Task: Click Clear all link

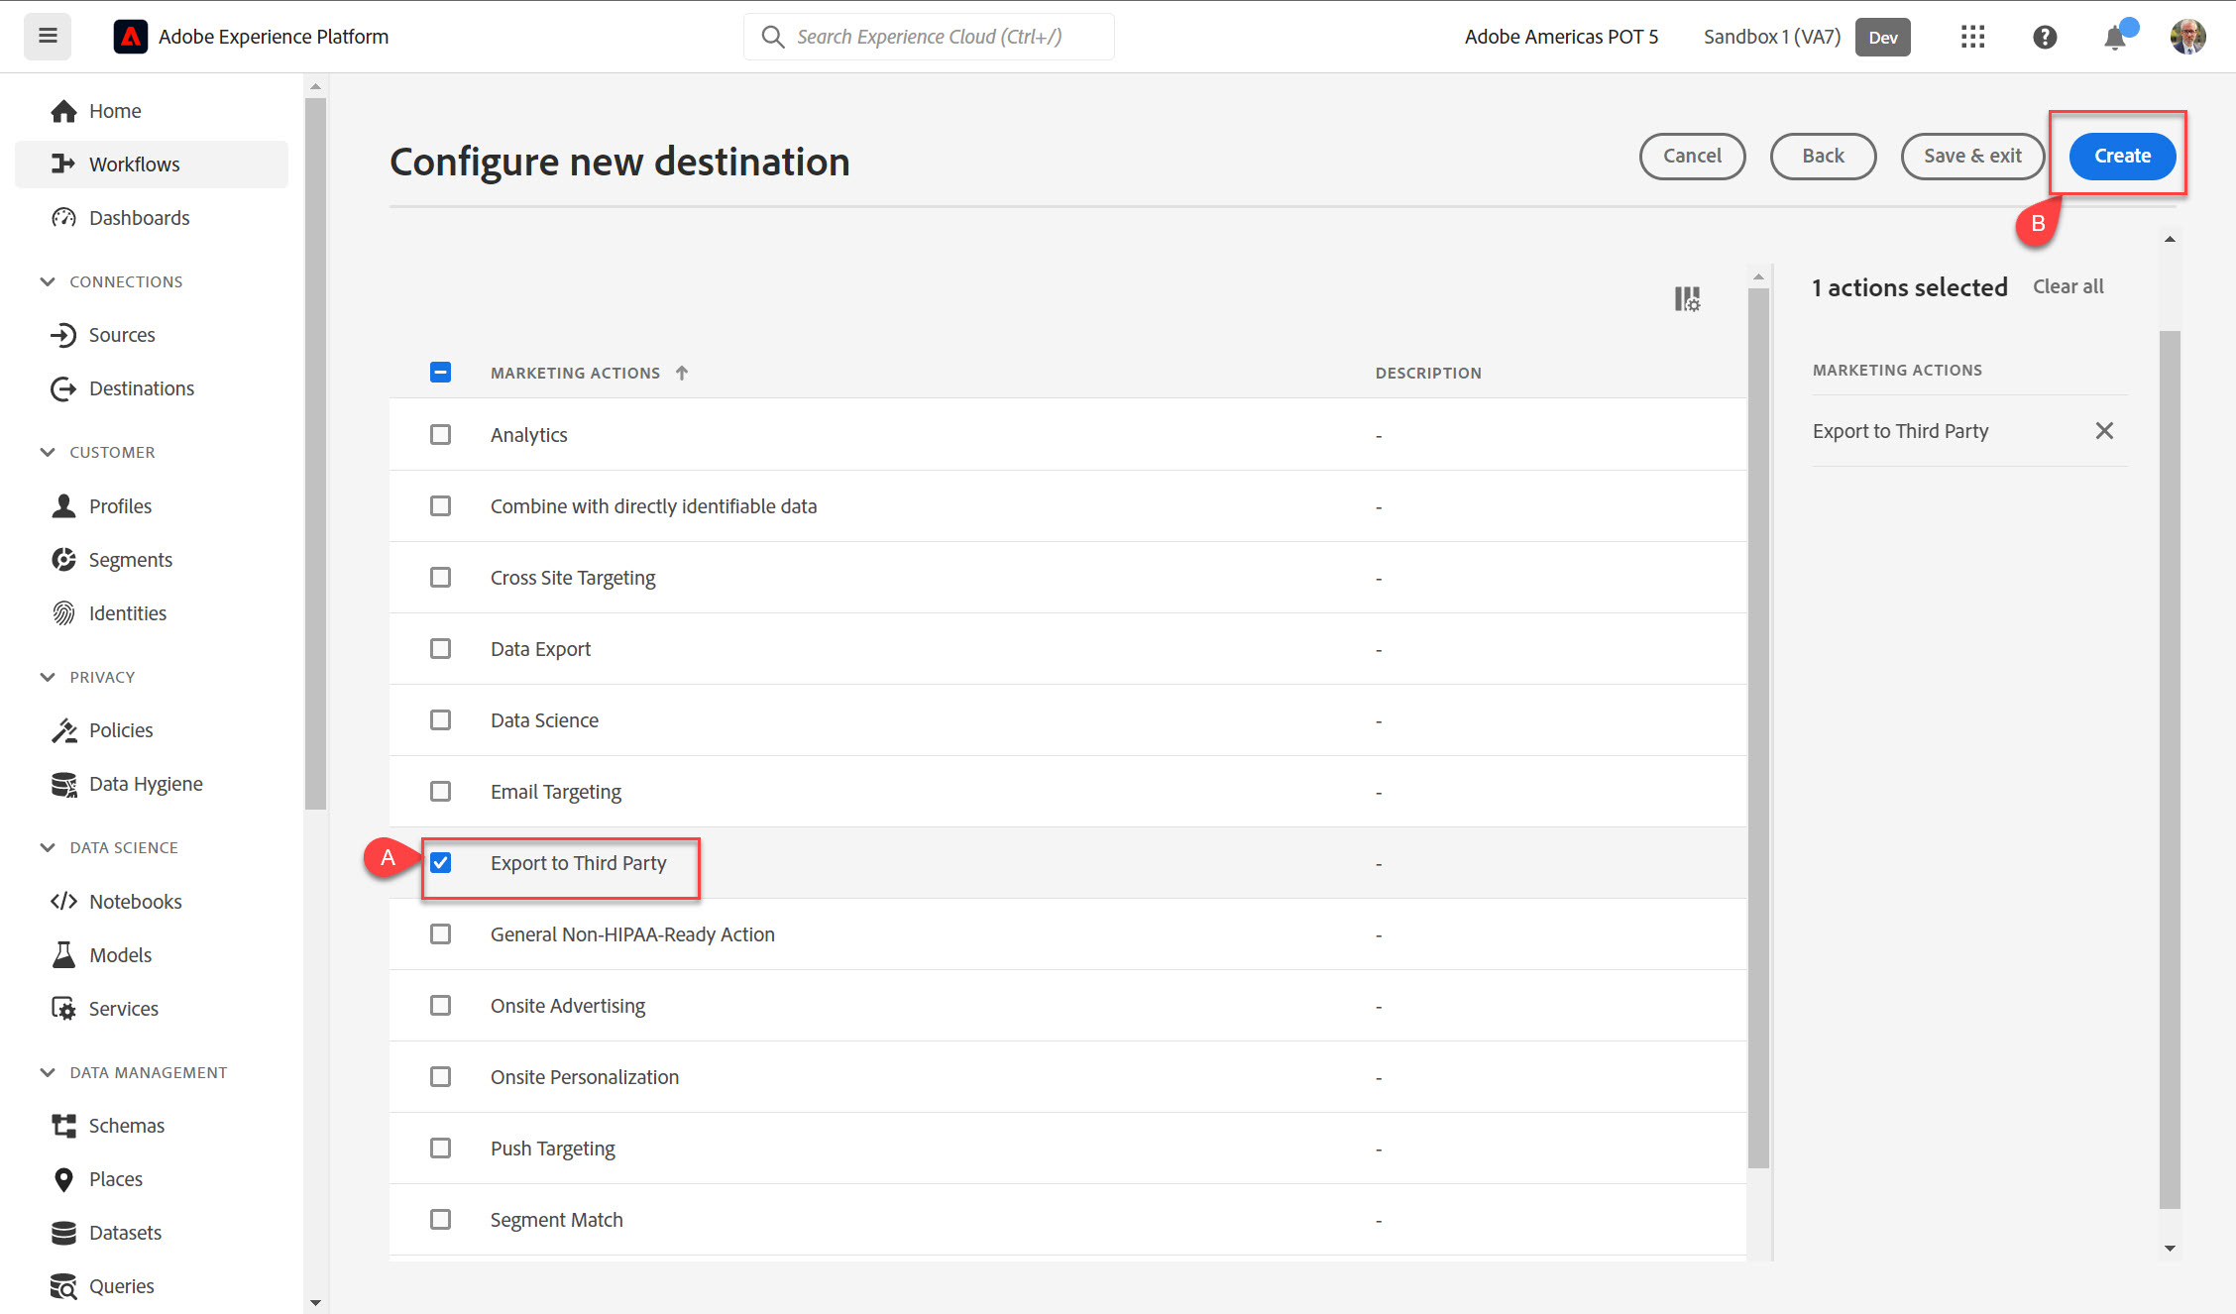Action: coord(2068,286)
